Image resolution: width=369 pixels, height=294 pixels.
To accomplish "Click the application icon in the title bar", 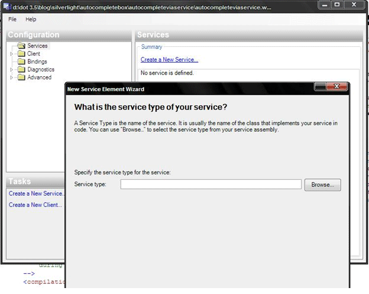I will [x=7, y=7].
